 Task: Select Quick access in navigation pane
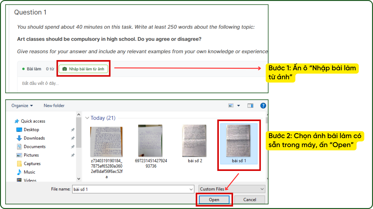point(33,121)
